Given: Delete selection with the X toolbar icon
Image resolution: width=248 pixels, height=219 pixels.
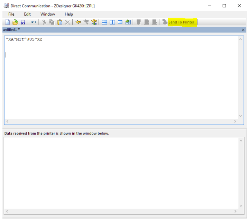Looking at the screenshot, I should click(68, 22).
